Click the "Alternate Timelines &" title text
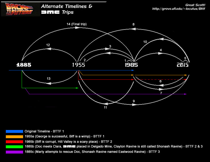210x162 pixels. click(x=67, y=6)
